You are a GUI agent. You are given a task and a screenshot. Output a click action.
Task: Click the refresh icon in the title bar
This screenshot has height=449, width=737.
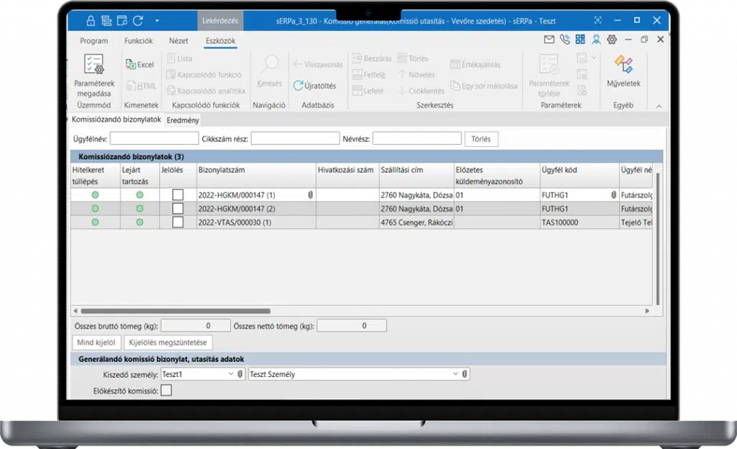pyautogui.click(x=137, y=20)
